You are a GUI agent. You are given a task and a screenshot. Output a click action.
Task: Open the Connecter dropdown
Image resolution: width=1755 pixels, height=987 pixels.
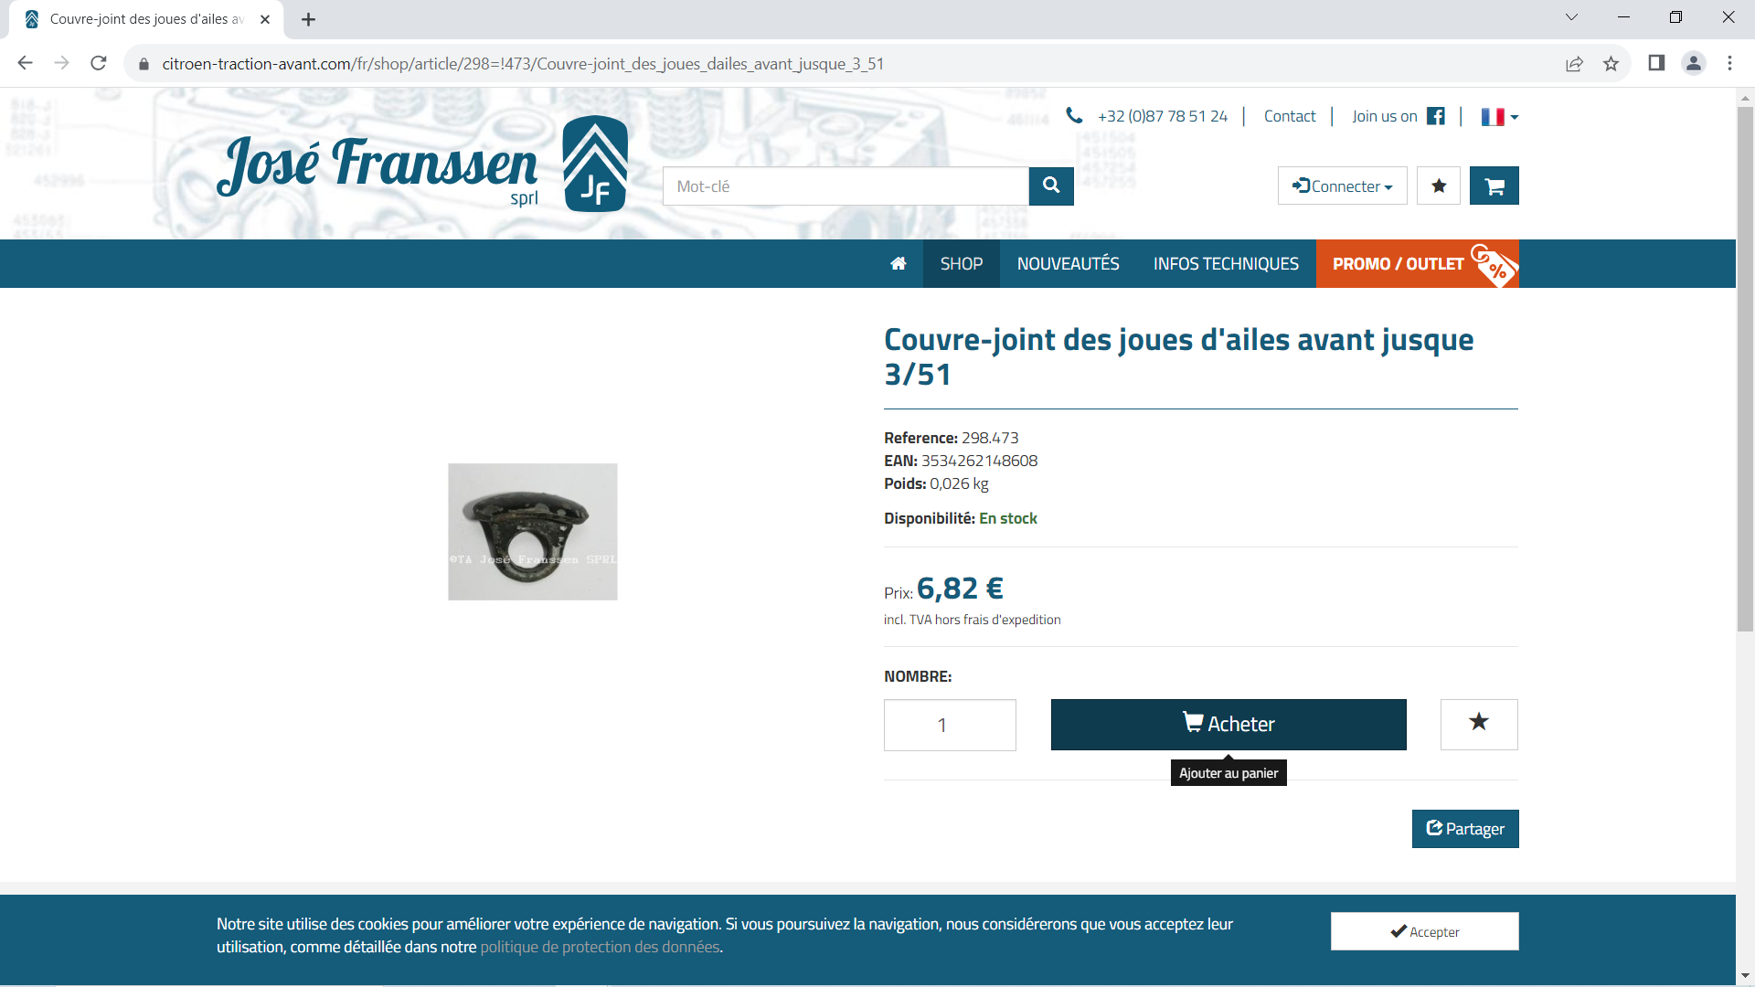coord(1342,186)
